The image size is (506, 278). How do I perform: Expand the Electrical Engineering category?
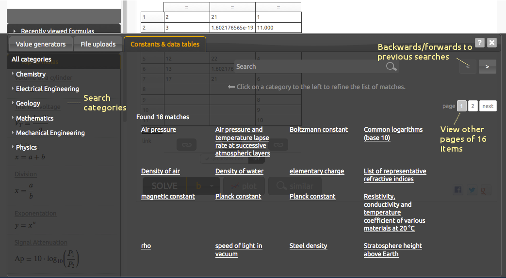click(48, 89)
